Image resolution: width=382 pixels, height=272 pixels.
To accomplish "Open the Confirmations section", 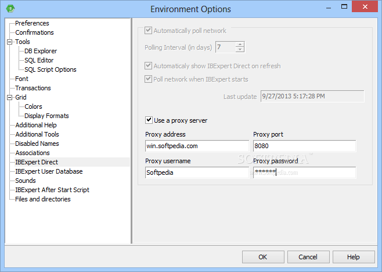I will tap(34, 32).
